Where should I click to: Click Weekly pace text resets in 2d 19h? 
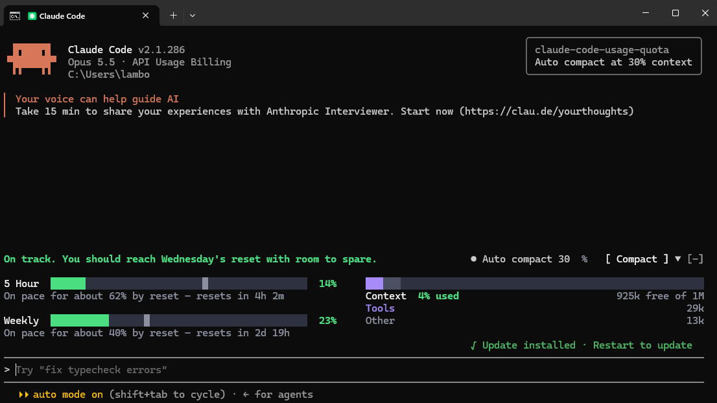[x=147, y=333]
